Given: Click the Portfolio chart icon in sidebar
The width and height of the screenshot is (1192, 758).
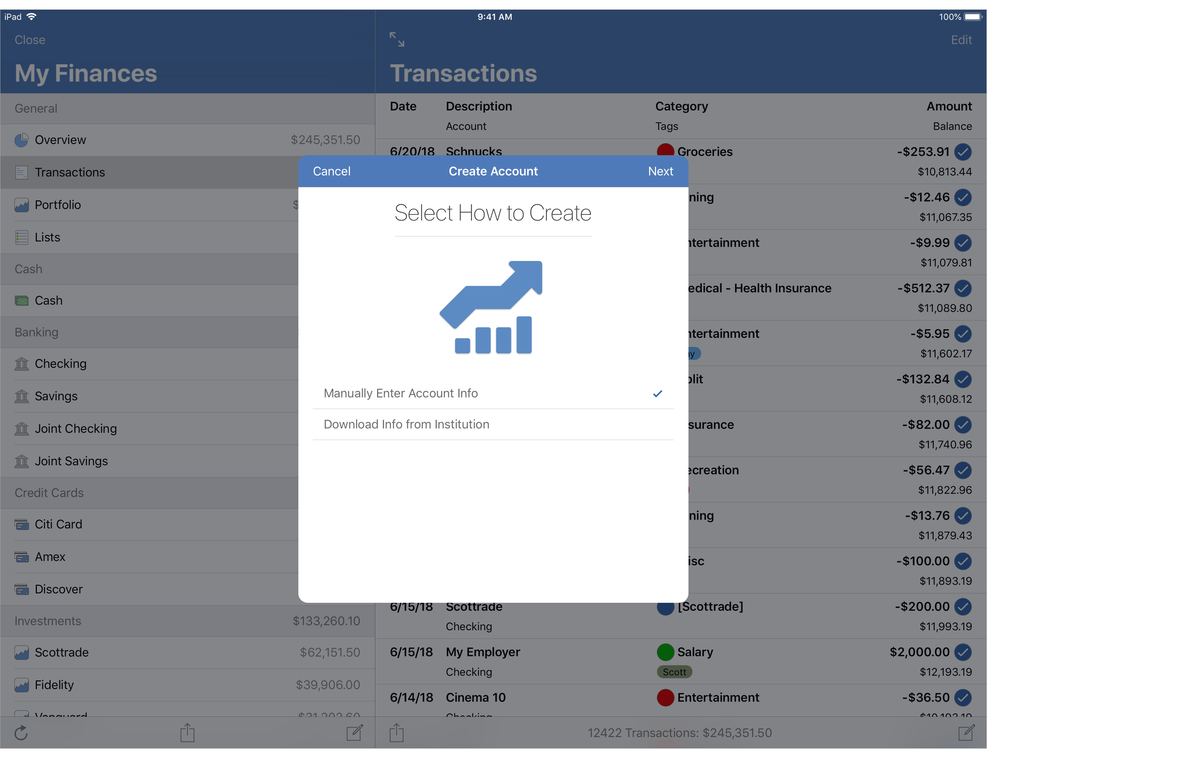Looking at the screenshot, I should tap(21, 205).
